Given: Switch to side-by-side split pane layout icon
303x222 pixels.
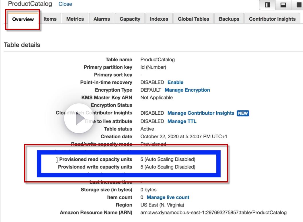Looking at the screenshot, I should [x=267, y=5].
